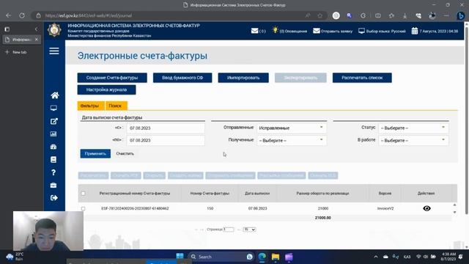Open browser downloads icon
469x264 pixels.
click(x=405, y=15)
